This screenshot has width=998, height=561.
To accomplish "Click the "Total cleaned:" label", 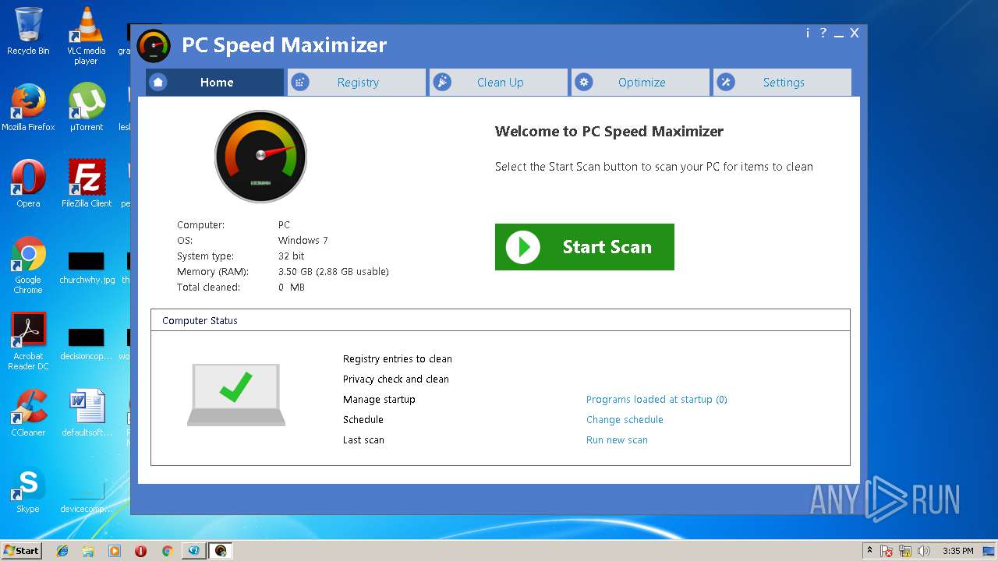I will tap(209, 288).
